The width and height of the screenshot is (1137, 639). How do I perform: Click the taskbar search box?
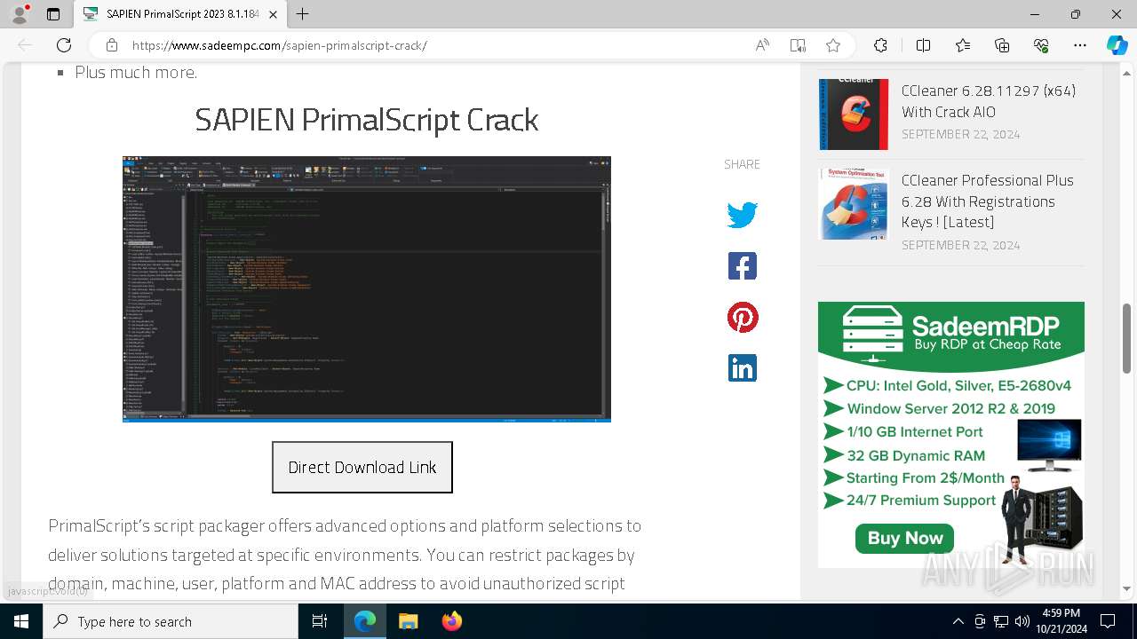(171, 621)
